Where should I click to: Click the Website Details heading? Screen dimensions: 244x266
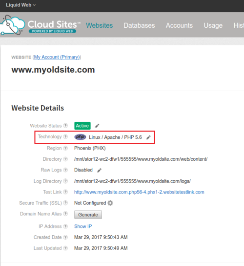pos(38,108)
